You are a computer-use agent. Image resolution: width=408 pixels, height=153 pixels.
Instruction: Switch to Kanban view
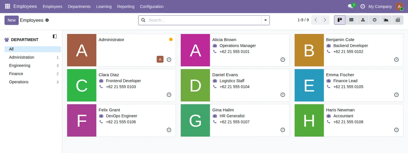click(340, 20)
